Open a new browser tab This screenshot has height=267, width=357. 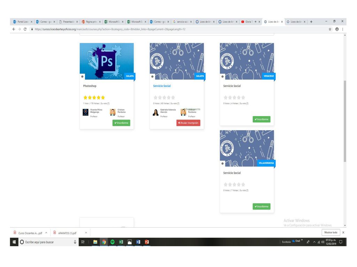(x=311, y=22)
